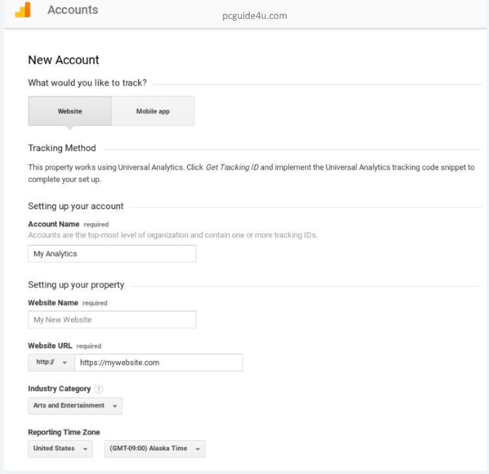This screenshot has width=489, height=474.
Task: Click the Website URL input field
Action: point(158,363)
